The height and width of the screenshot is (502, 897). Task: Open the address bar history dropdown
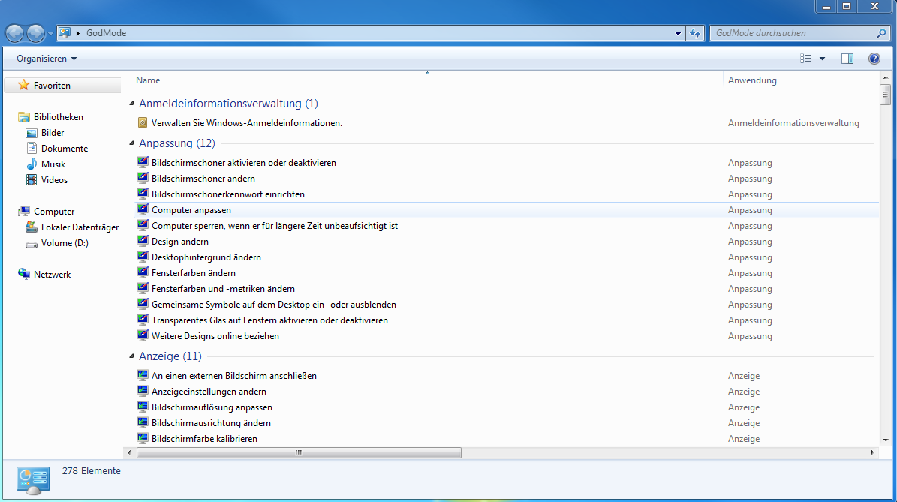pos(678,33)
